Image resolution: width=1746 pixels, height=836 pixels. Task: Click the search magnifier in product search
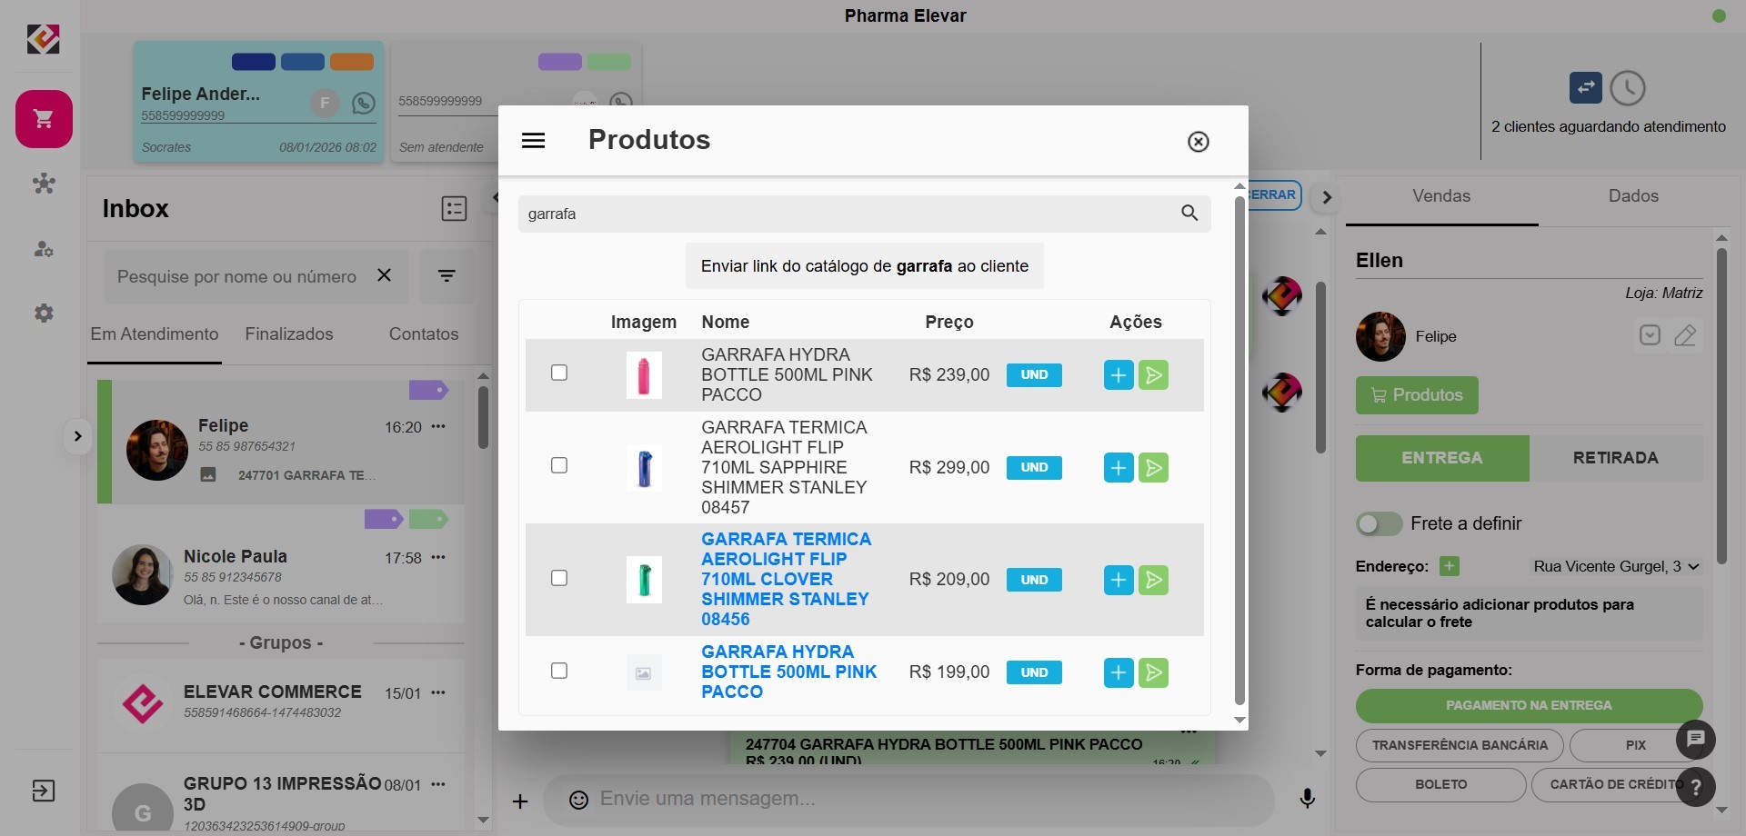click(1189, 214)
